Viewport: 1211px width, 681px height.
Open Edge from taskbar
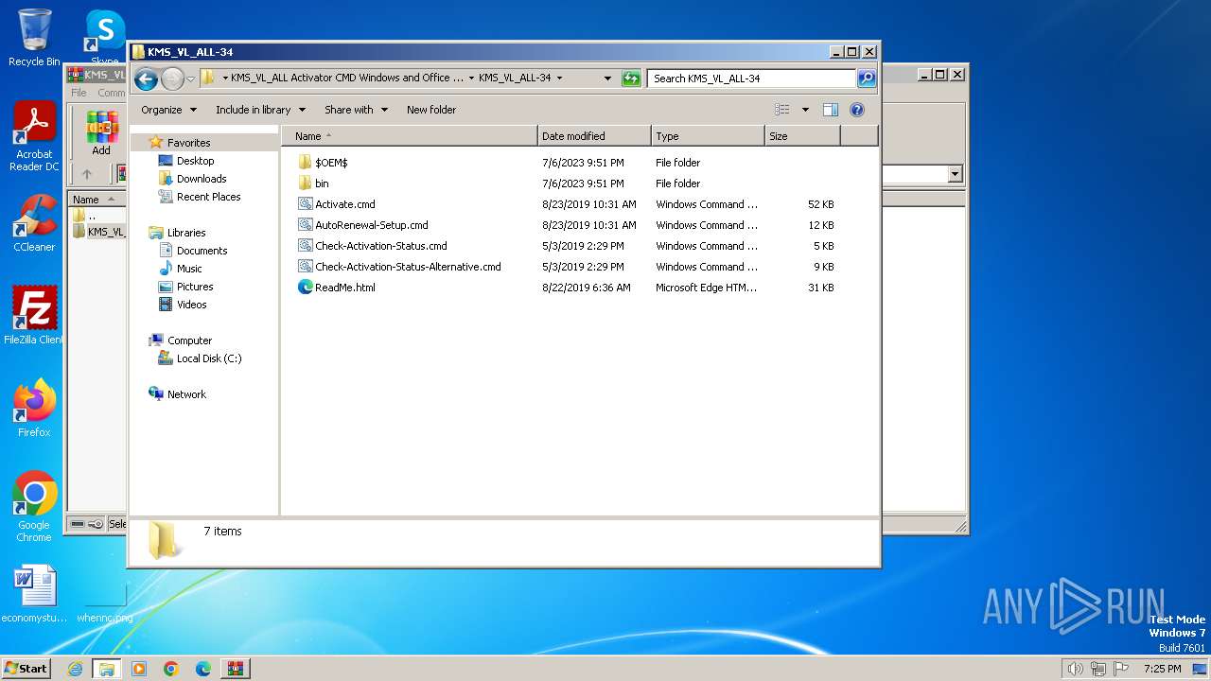203,669
